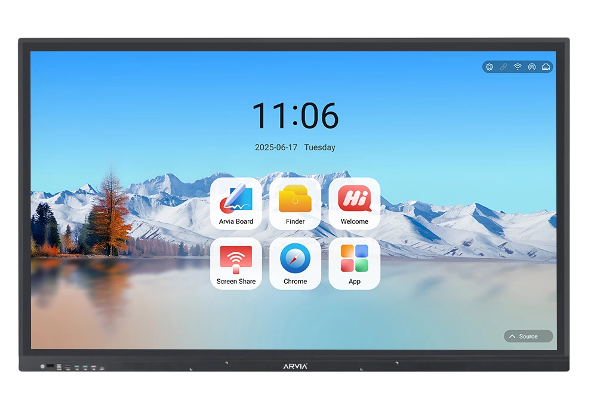This screenshot has width=597, height=411.
Task: Open Wi-Fi settings from status bar
Action: pyautogui.click(x=518, y=67)
